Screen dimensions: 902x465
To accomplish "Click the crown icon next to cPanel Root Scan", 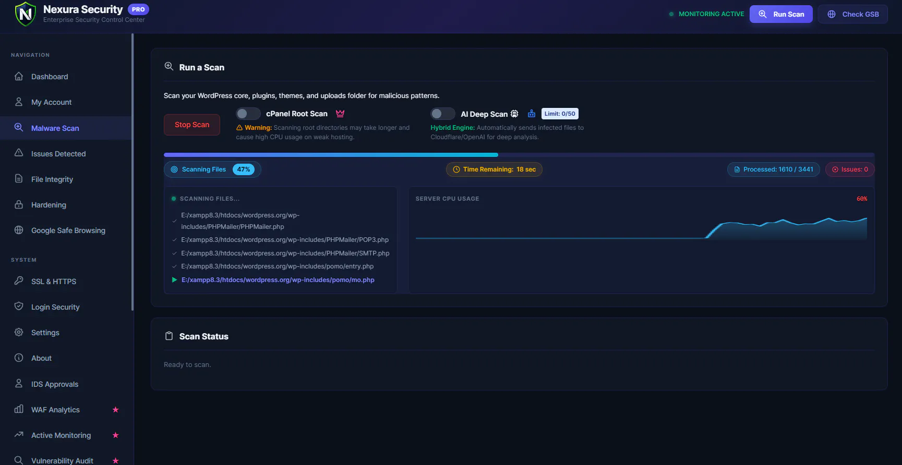I will point(340,114).
